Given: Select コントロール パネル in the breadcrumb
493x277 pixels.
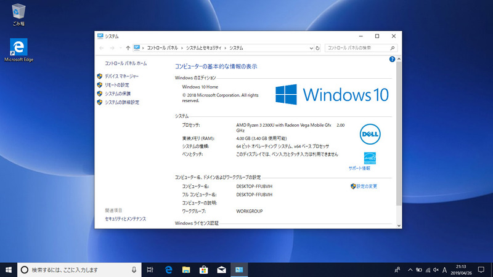Looking at the screenshot, I should pyautogui.click(x=162, y=48).
